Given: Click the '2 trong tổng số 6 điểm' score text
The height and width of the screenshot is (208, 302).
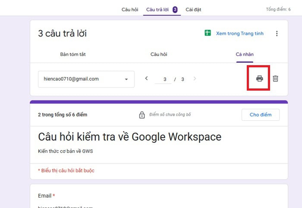Looking at the screenshot, I should pyautogui.click(x=63, y=115).
